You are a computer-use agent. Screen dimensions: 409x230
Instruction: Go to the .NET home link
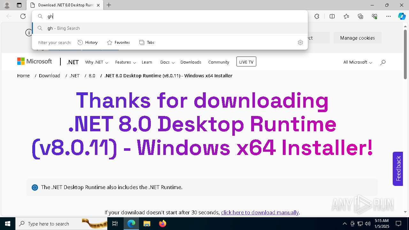point(73,62)
